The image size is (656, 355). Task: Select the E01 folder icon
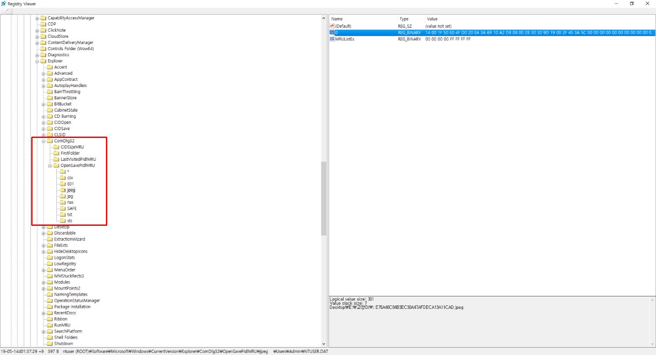click(62, 184)
